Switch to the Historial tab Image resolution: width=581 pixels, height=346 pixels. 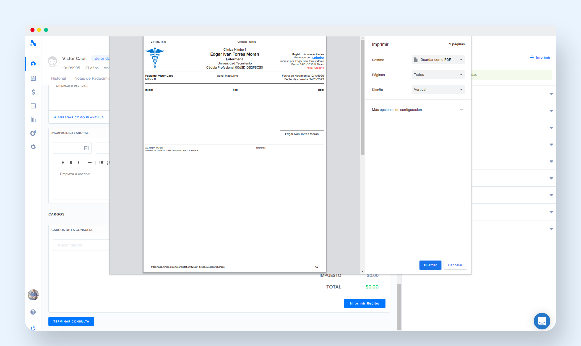pos(59,79)
